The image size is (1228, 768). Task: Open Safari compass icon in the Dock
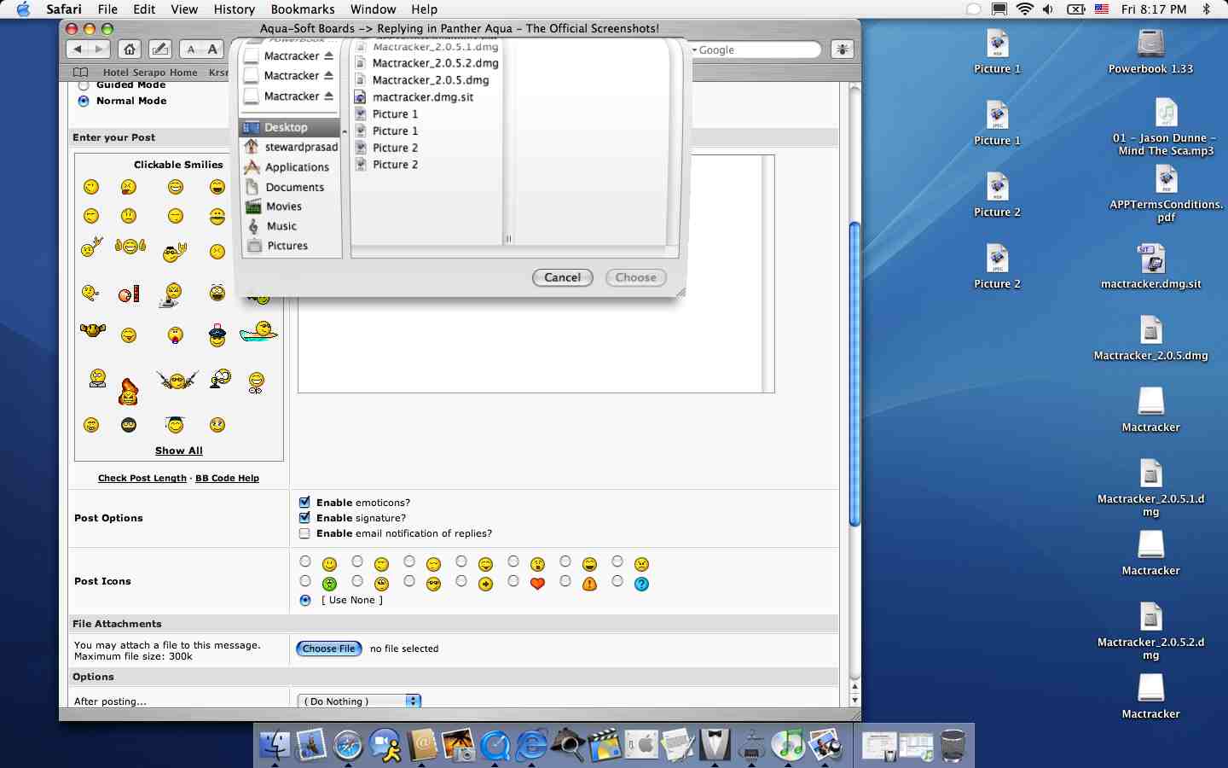pyautogui.click(x=348, y=746)
